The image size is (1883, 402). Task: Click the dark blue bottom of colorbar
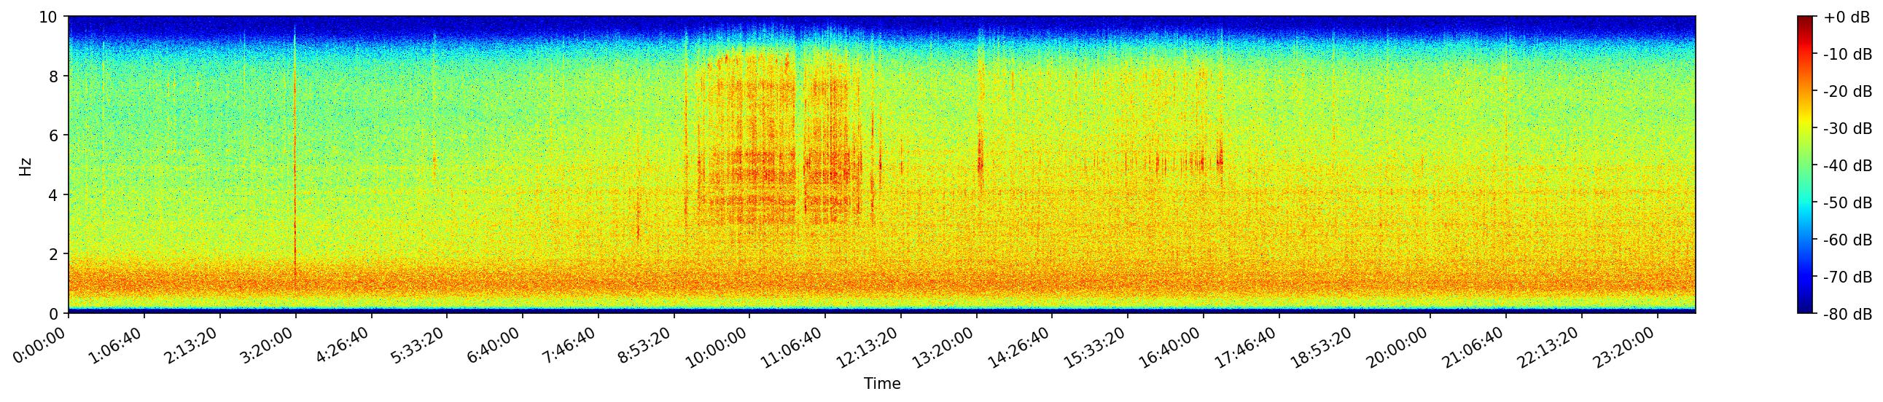point(1806,310)
